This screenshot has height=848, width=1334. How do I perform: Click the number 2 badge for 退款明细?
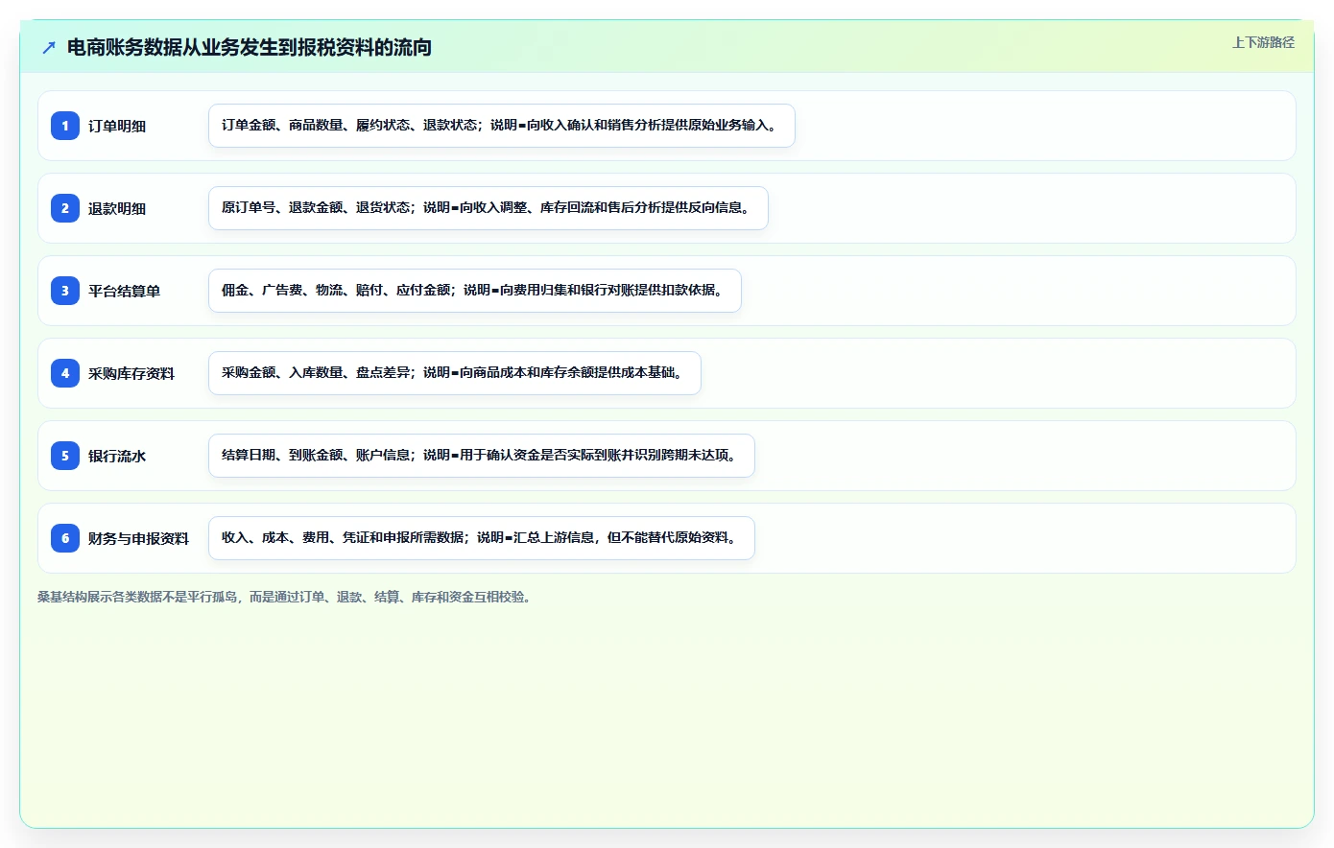pos(65,208)
